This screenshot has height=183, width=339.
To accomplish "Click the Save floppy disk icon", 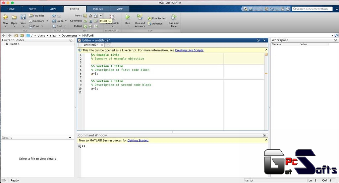I will click(23, 17).
